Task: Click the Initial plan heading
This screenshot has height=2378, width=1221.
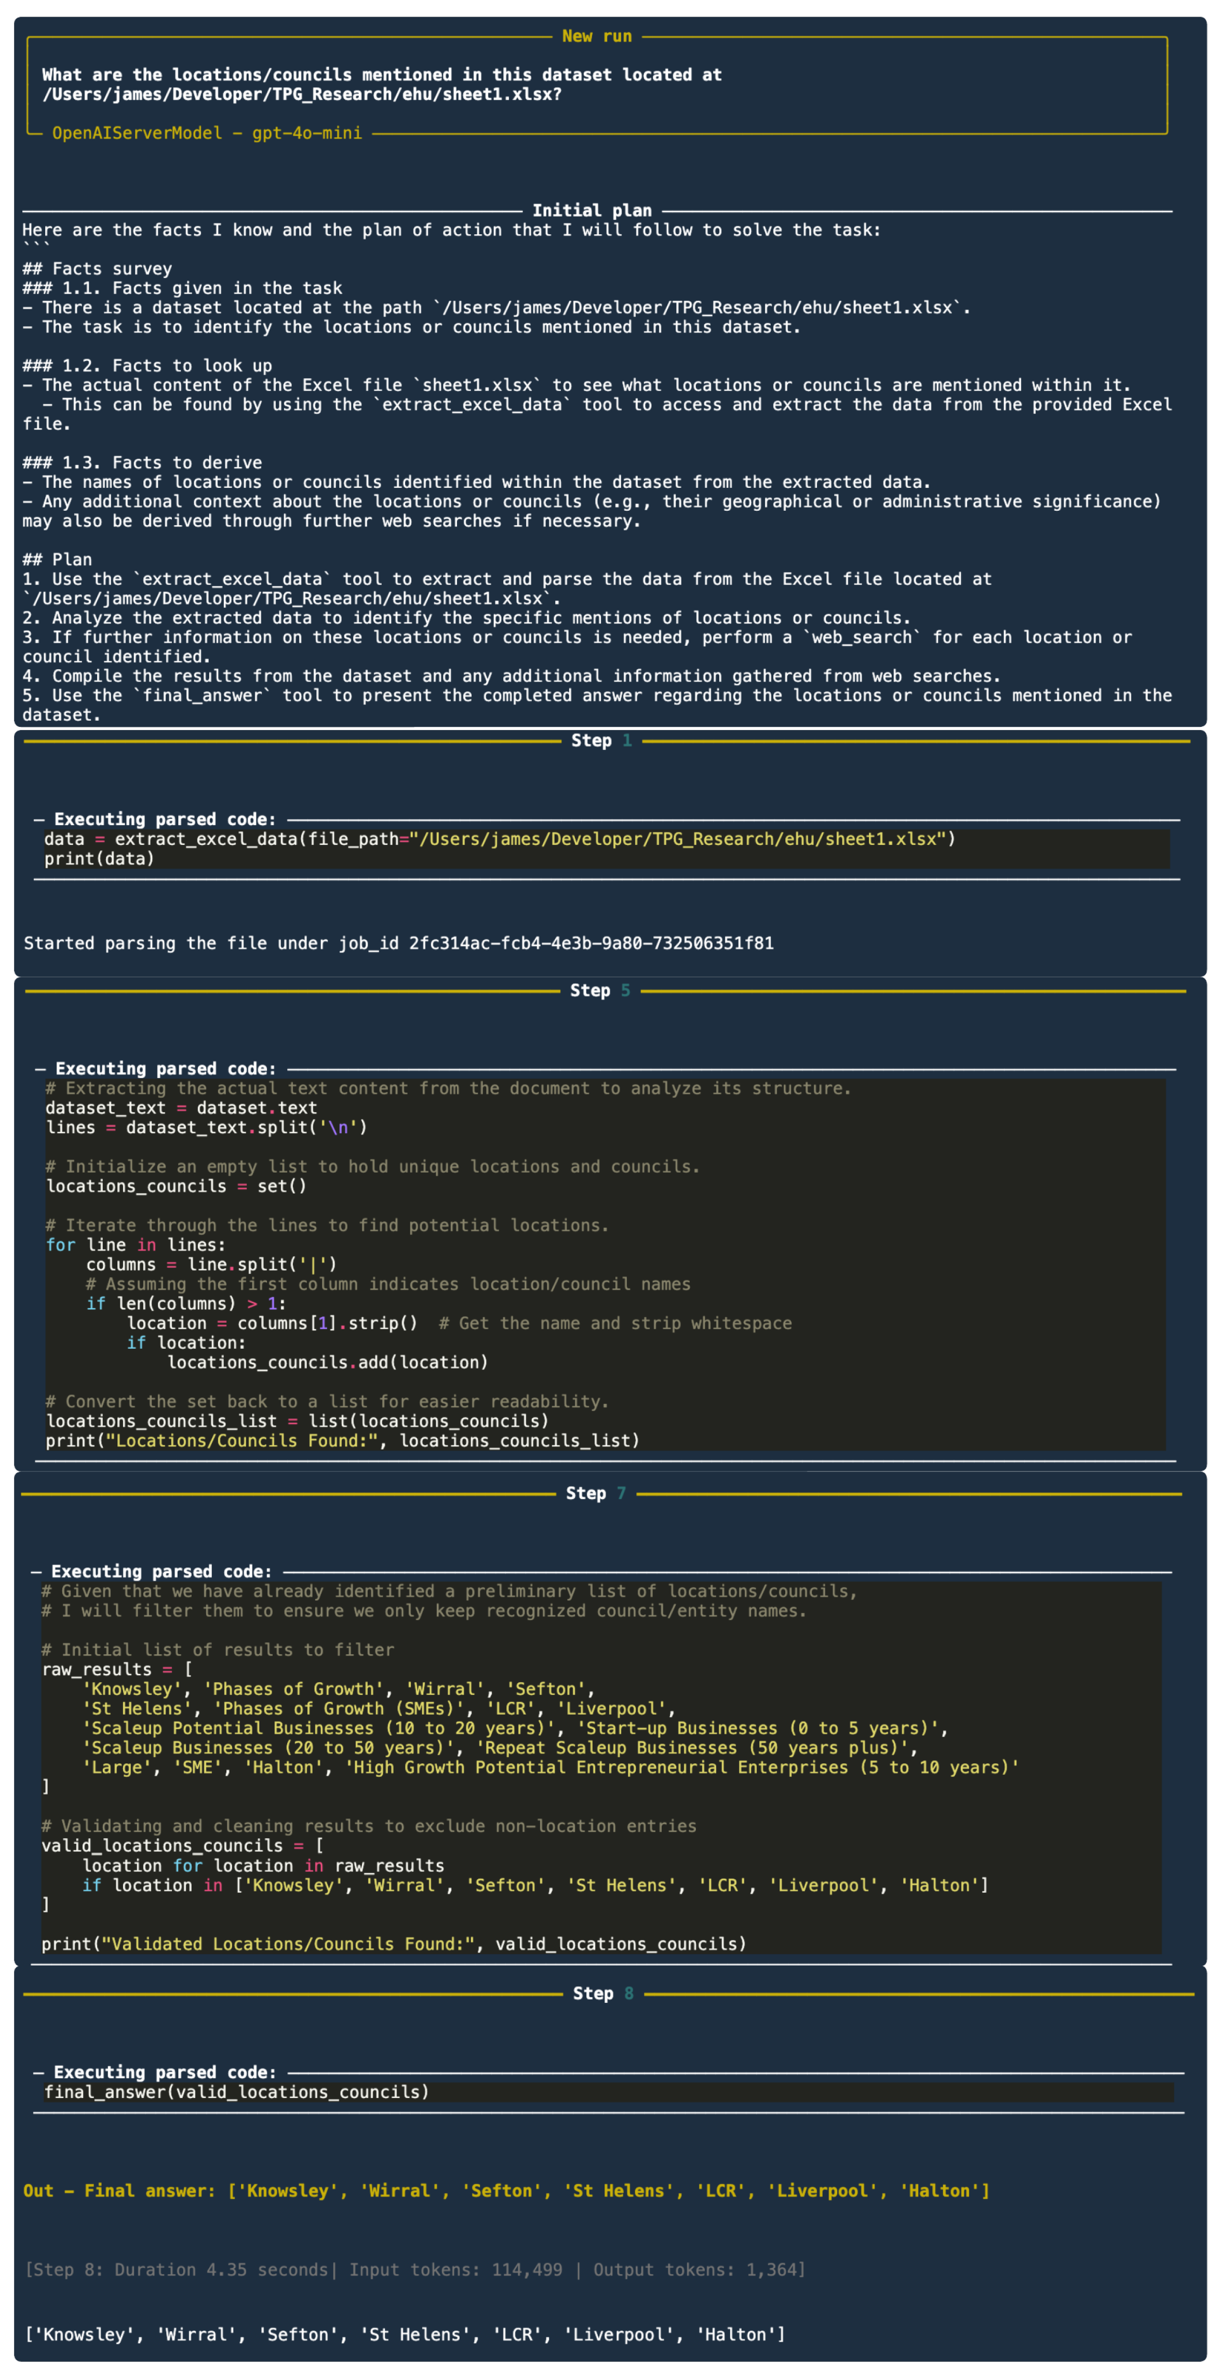Action: click(x=592, y=210)
